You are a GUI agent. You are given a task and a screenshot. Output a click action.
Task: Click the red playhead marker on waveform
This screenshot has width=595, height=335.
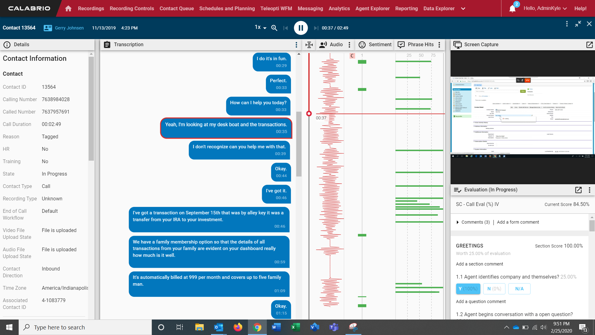coord(309,114)
